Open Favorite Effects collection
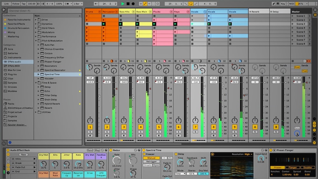 [16, 24]
